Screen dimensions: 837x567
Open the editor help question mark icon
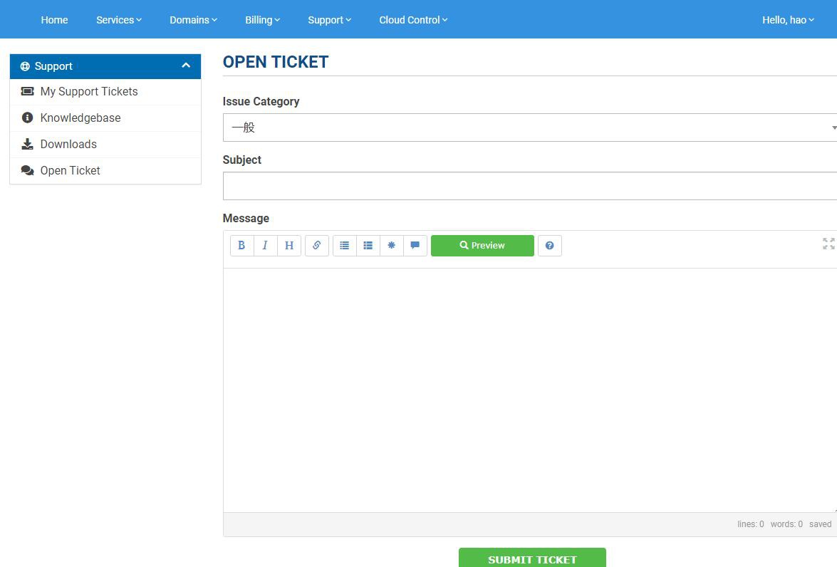[x=549, y=246]
